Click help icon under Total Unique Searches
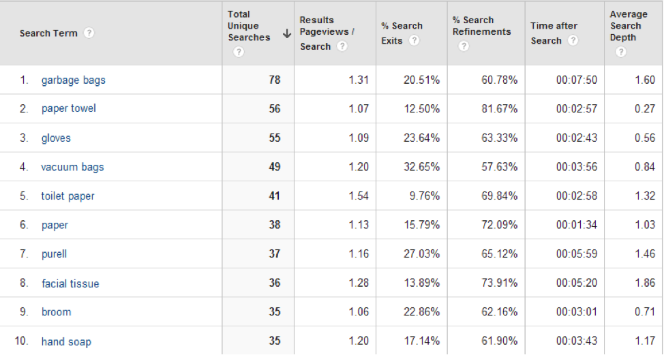The height and width of the screenshot is (355, 664). tap(239, 52)
